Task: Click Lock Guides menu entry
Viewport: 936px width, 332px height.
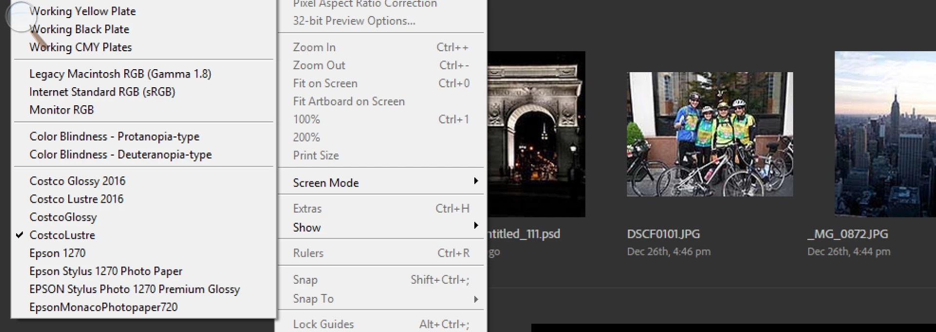Action: point(381,324)
